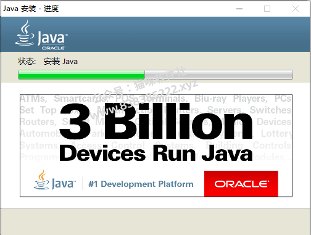Click 'Devices Run Java' banner text
The width and height of the screenshot is (311, 235).
(x=156, y=153)
